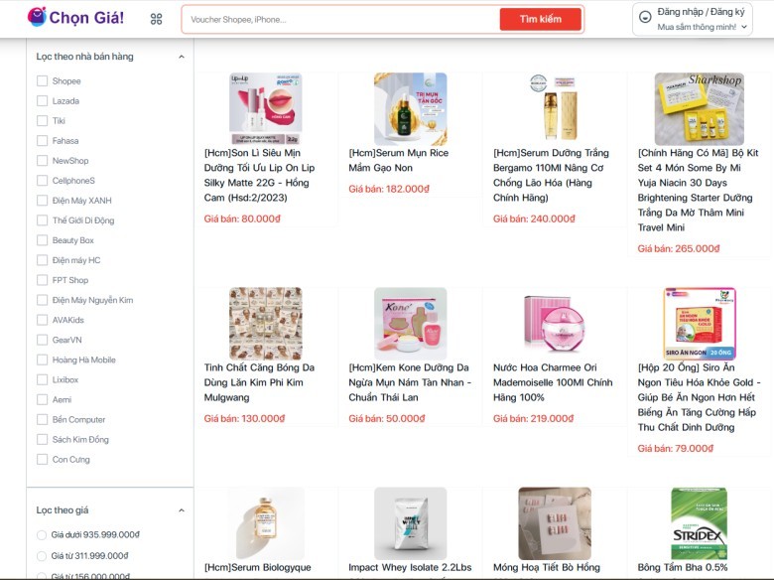Tick the Beauty Box checkbox

[42, 240]
